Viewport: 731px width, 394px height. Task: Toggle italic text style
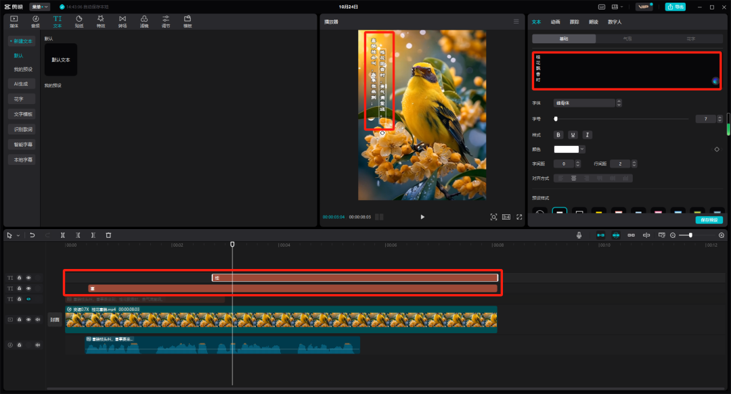[587, 134]
